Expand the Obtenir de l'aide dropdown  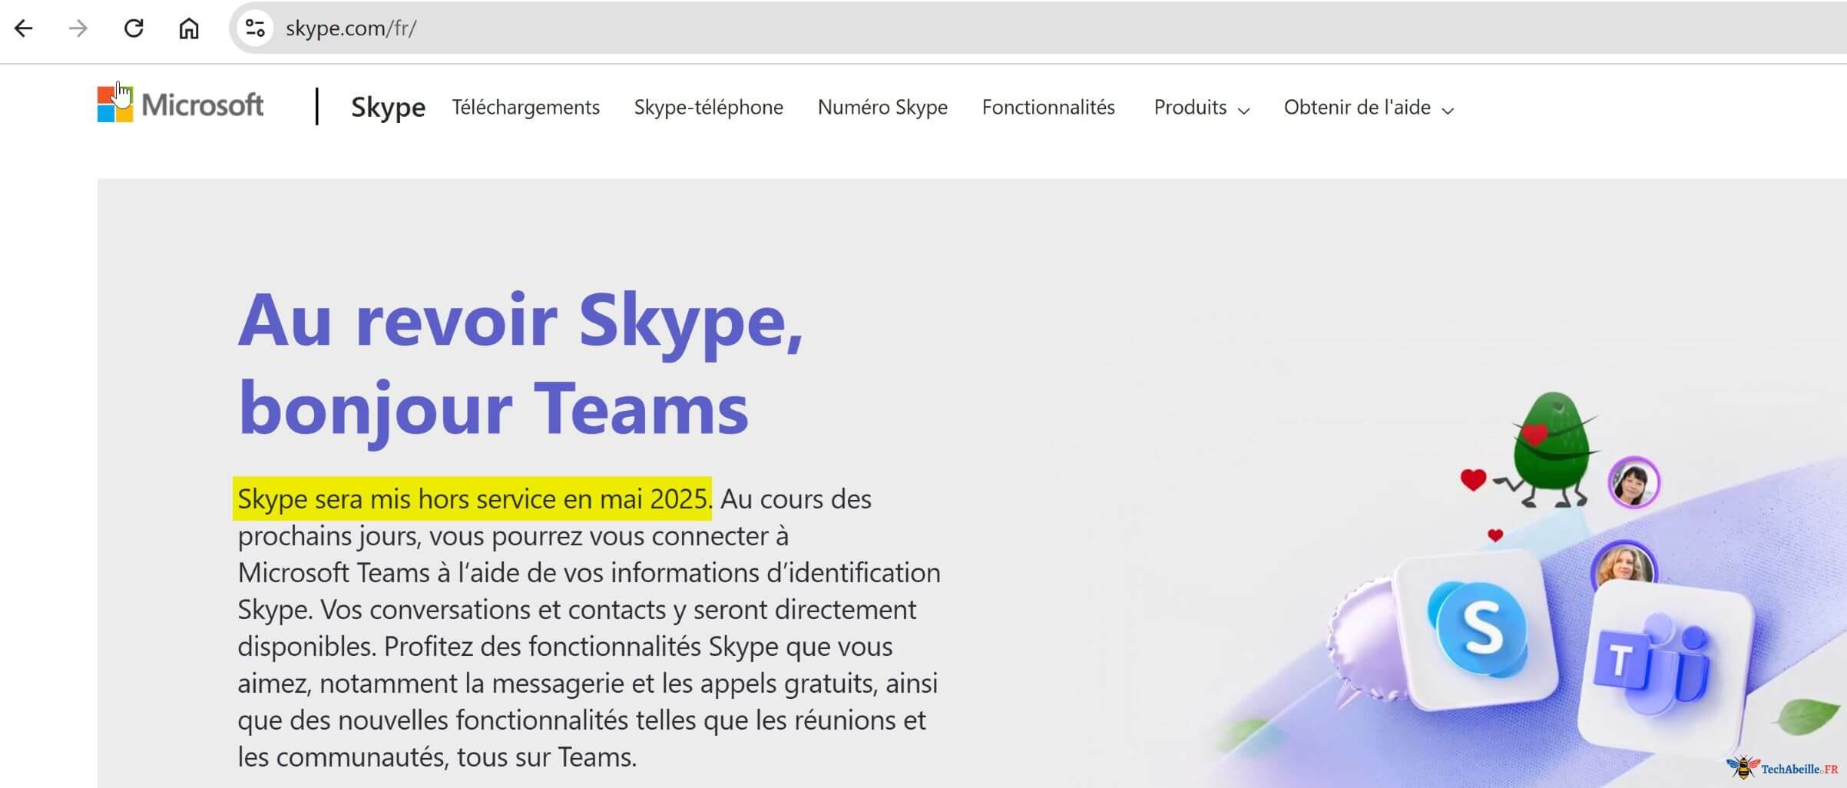1369,107
